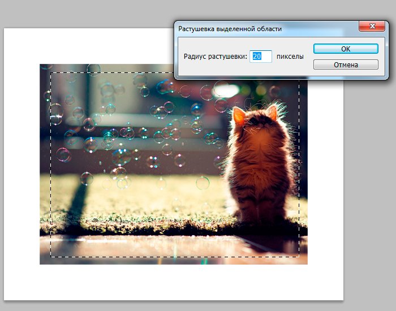The image size is (396, 311).
Task: Close the Растушевка выделенной области dialog
Action: 372,27
